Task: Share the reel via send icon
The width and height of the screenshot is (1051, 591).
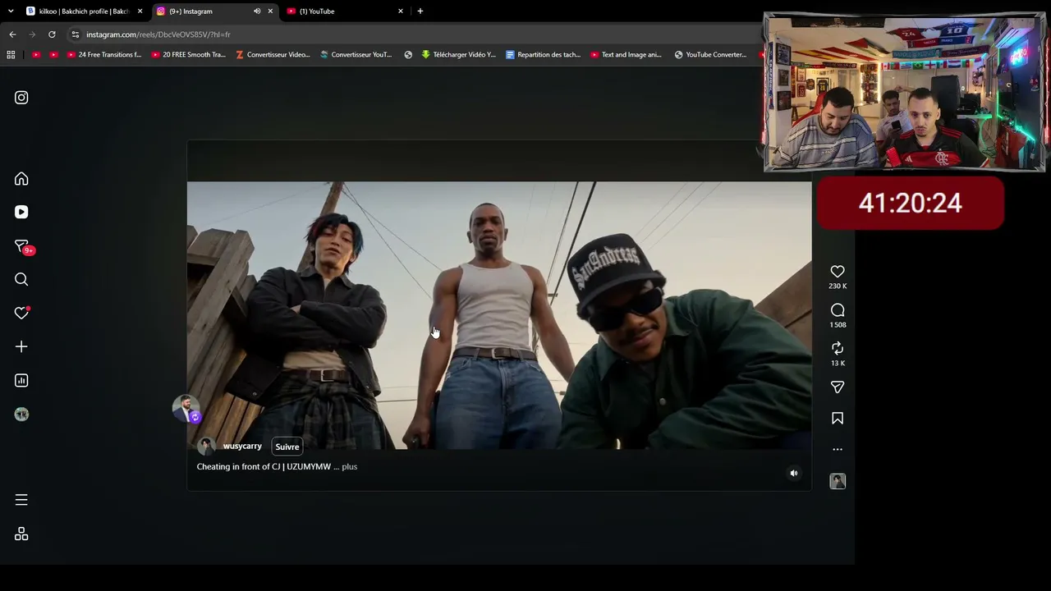Action: coord(838,387)
